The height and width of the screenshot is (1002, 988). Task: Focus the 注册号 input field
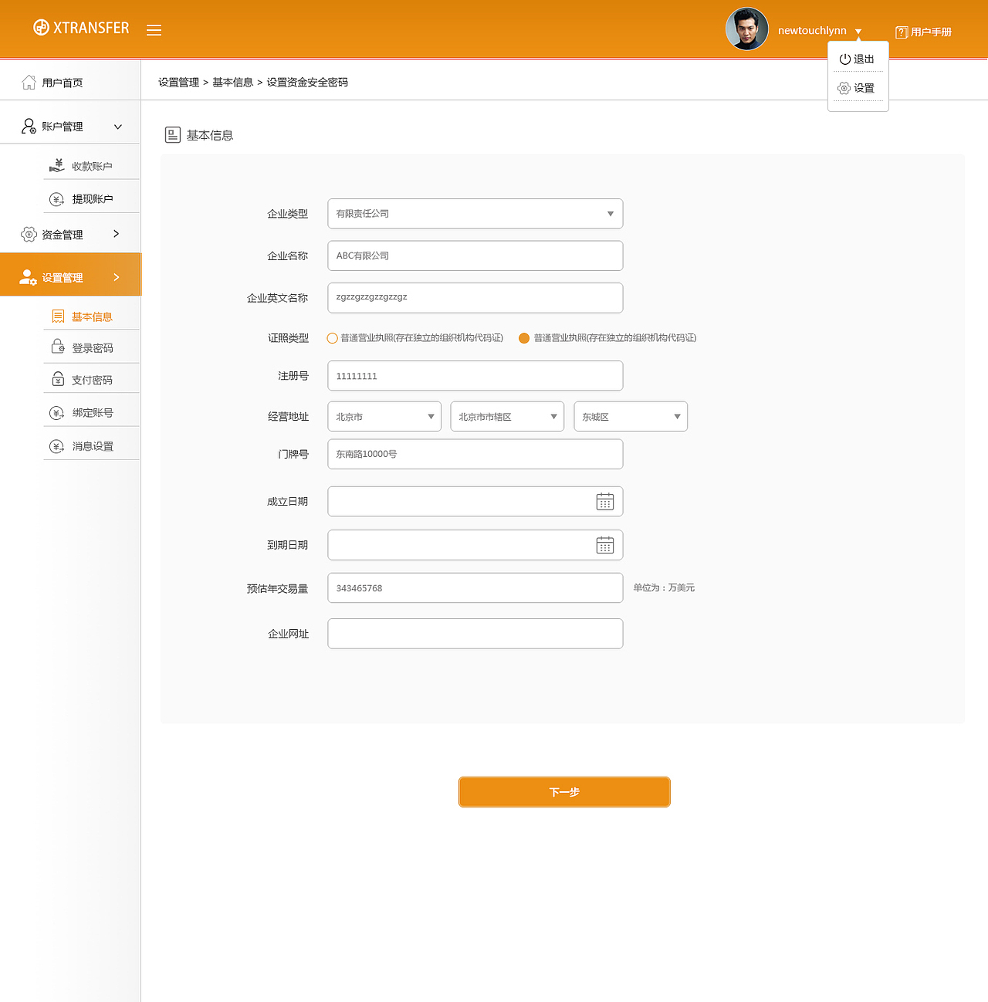click(475, 376)
